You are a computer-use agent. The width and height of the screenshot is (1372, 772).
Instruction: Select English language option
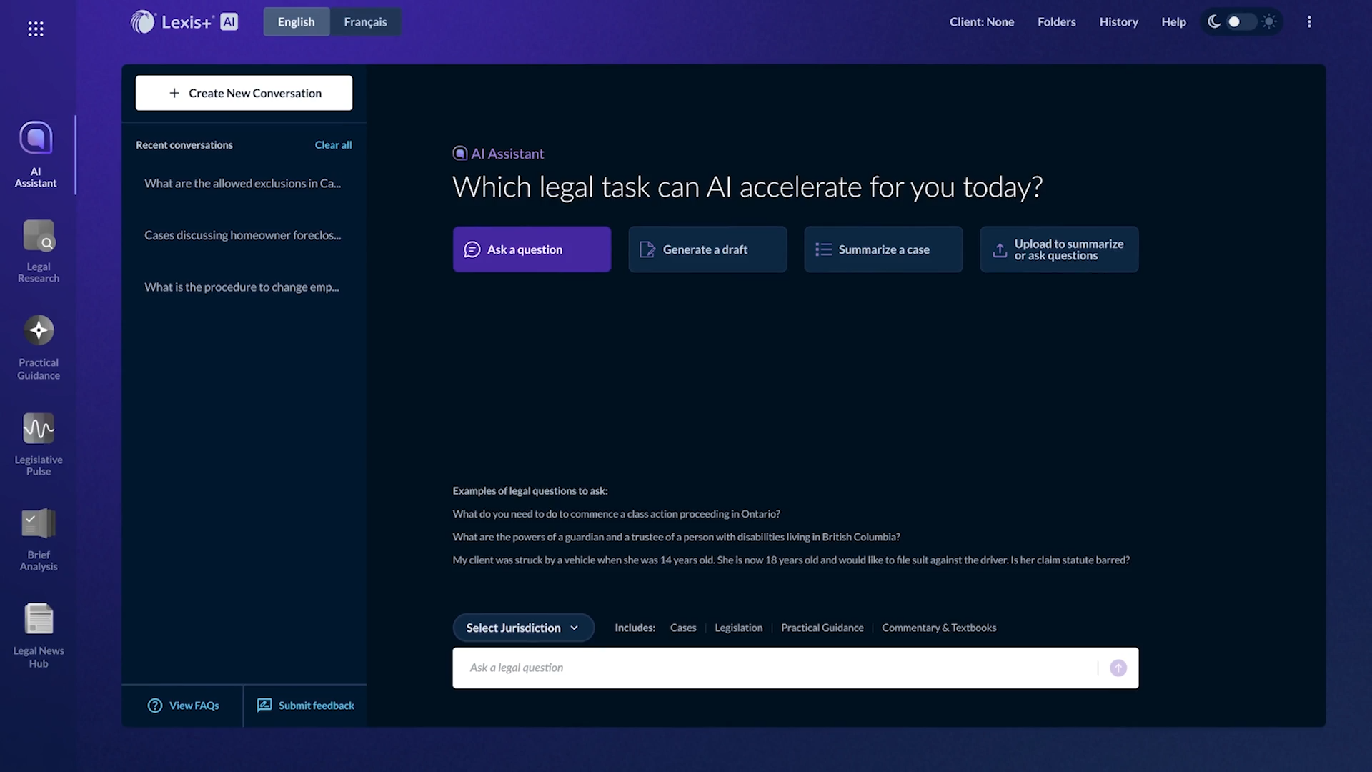point(296,22)
